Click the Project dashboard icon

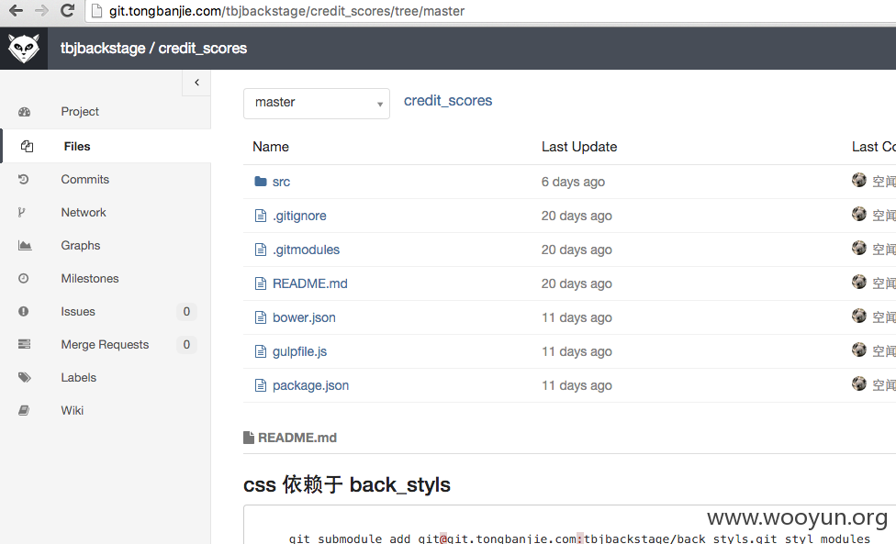click(x=24, y=112)
